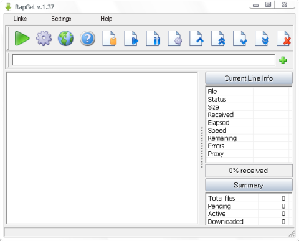
Task: Collapse the Summary panel header
Action: [x=249, y=185]
